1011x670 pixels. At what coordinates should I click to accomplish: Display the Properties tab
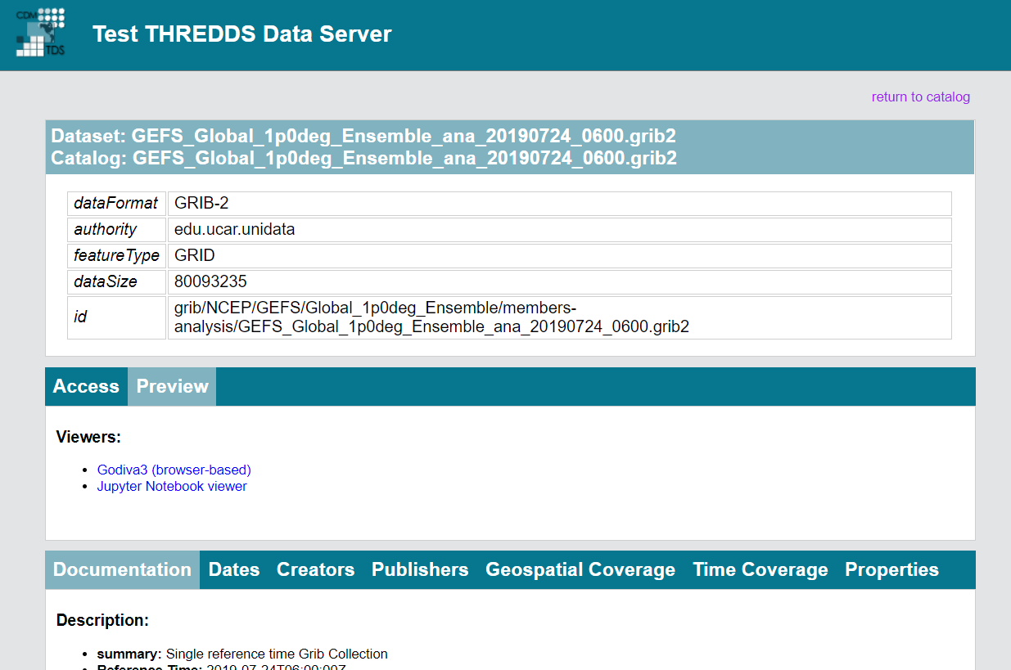click(x=891, y=569)
